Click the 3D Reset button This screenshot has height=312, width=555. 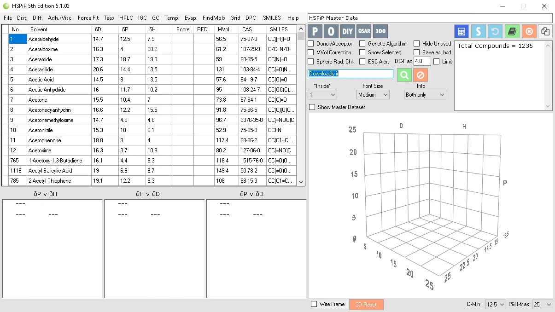point(366,305)
